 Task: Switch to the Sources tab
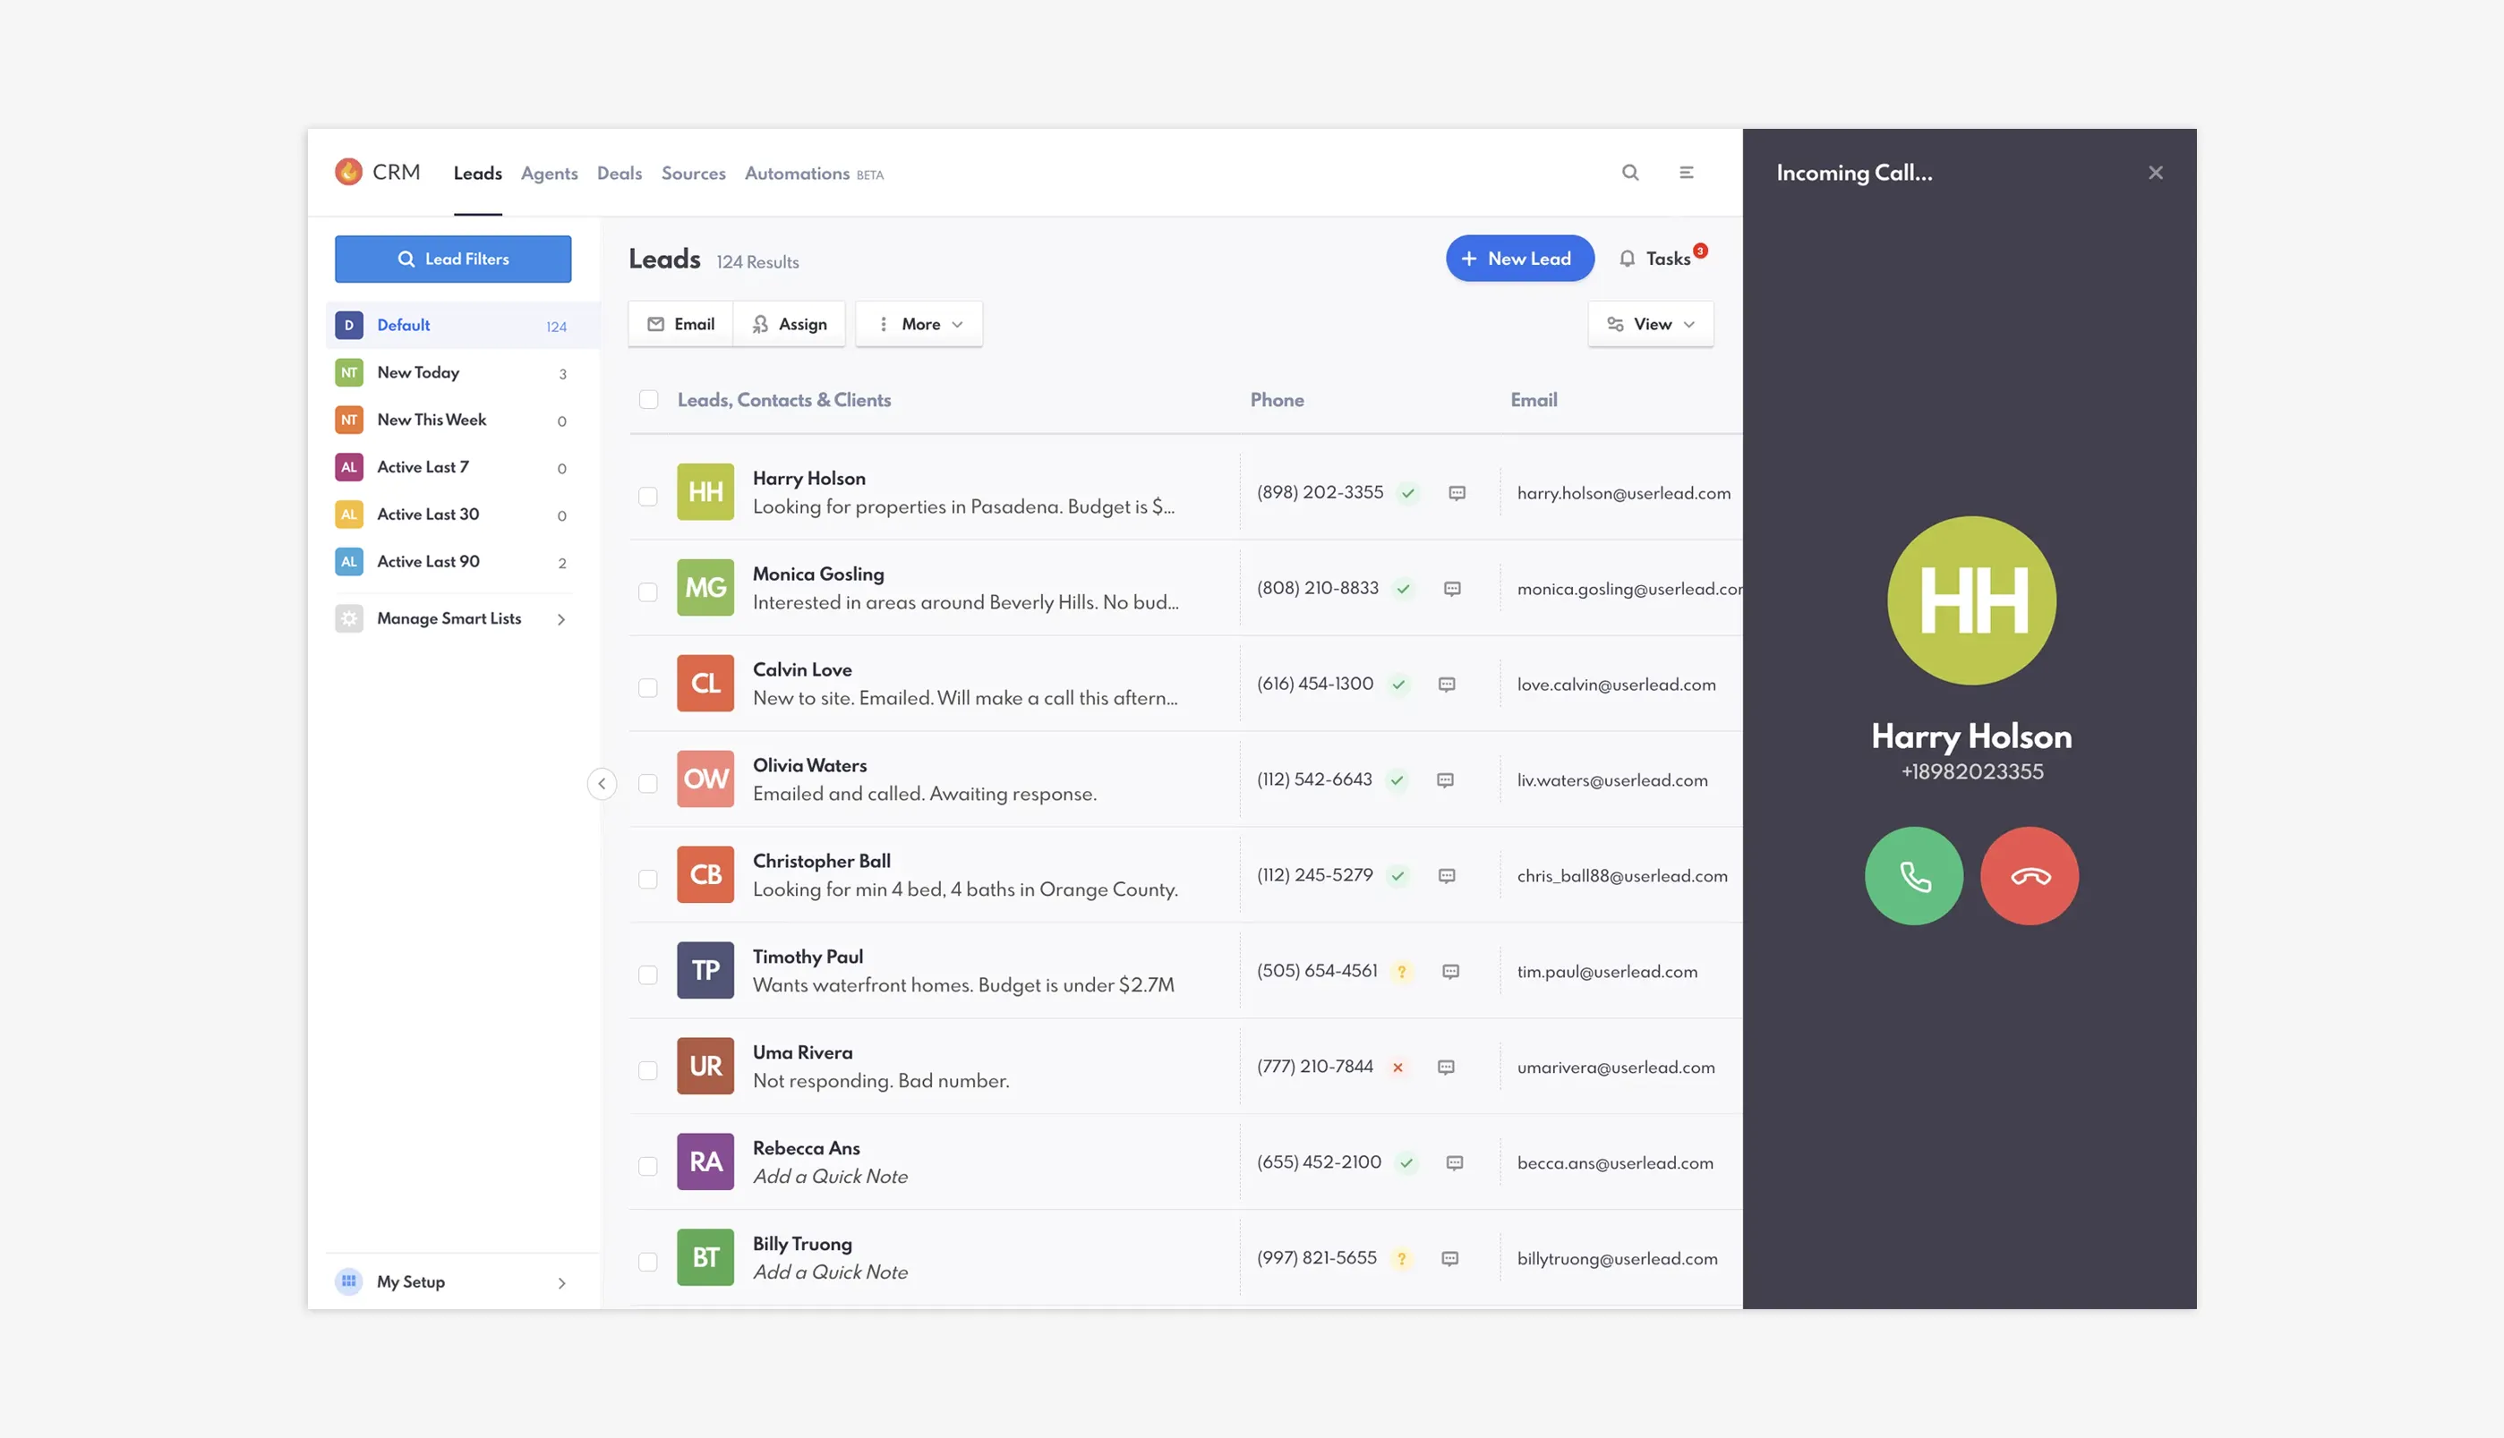click(x=694, y=173)
